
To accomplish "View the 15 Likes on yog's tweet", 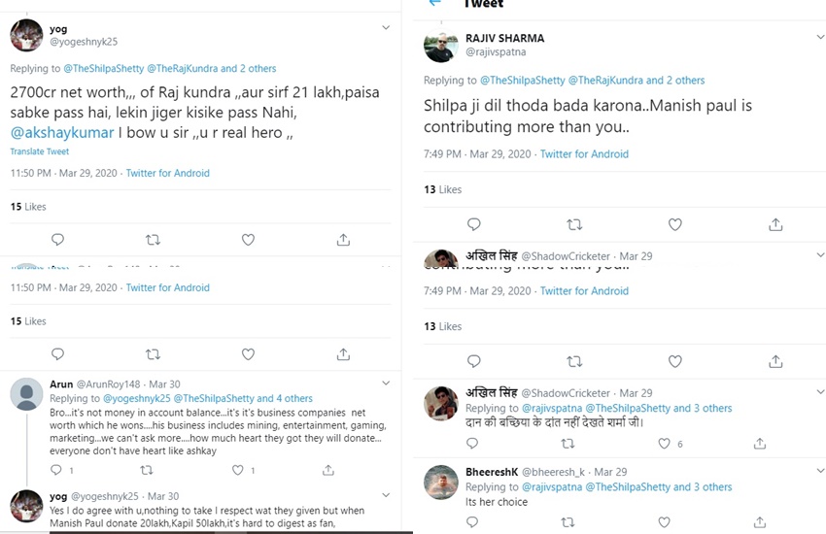I will point(28,207).
